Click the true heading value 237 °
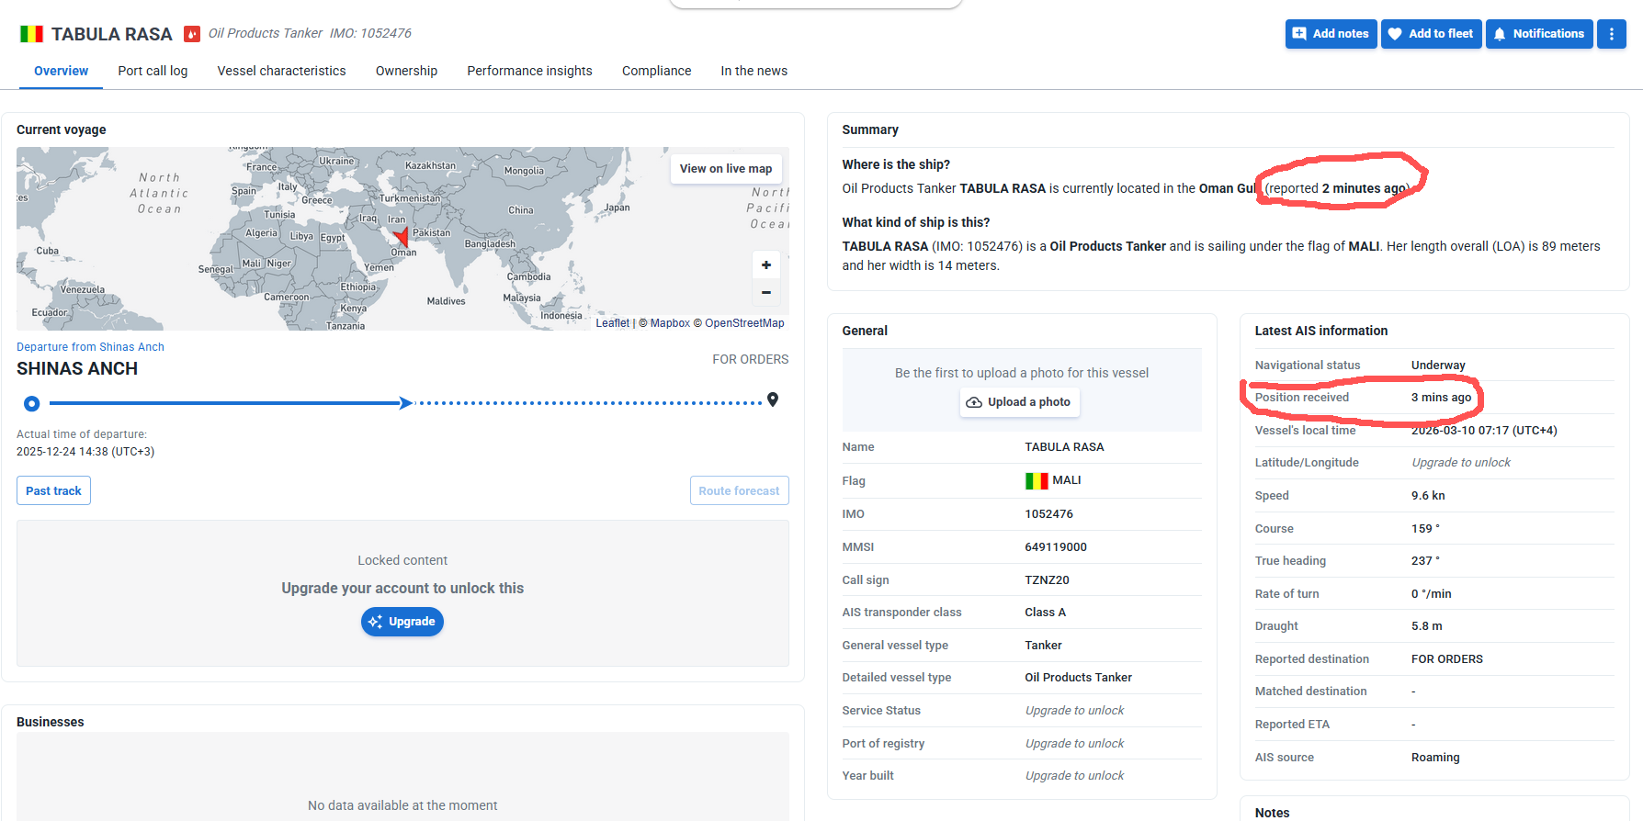The image size is (1643, 821). (x=1425, y=561)
